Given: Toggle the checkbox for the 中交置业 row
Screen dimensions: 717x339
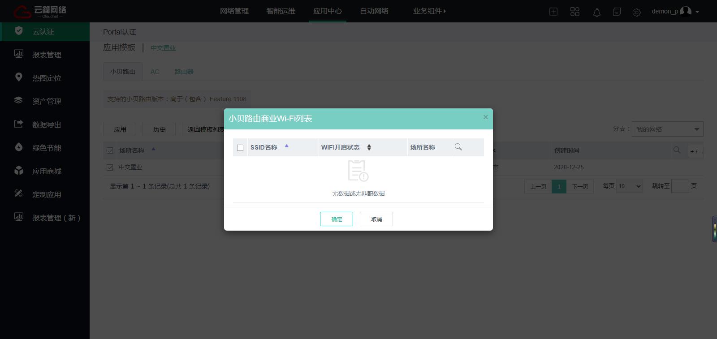Looking at the screenshot, I should [110, 167].
